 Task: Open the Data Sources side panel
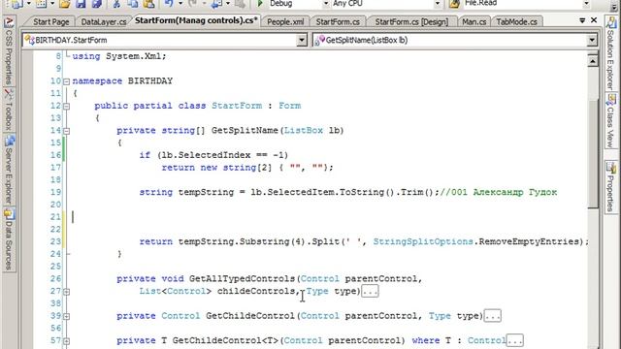[9, 239]
